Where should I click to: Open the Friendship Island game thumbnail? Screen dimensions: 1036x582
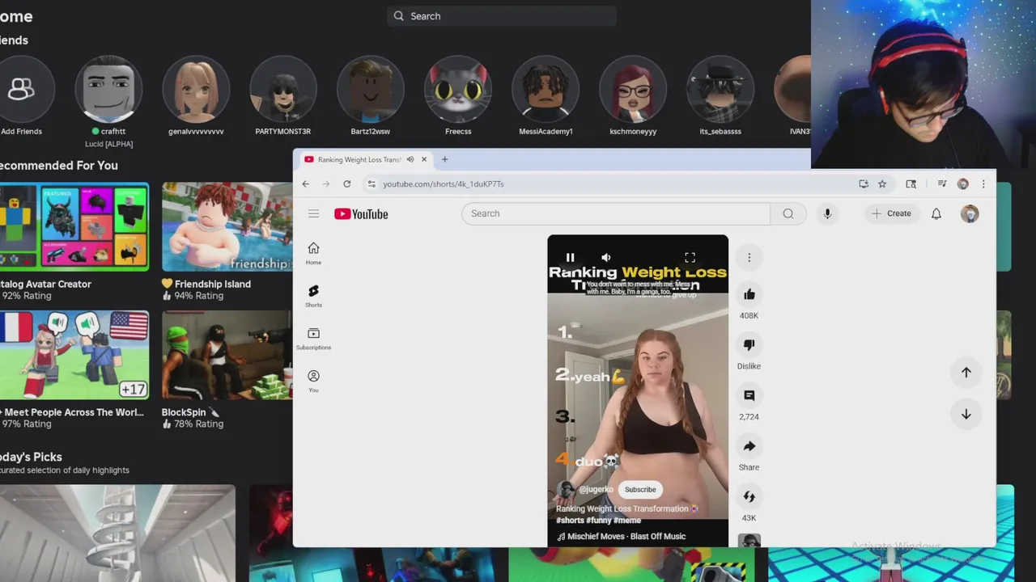pos(227,226)
